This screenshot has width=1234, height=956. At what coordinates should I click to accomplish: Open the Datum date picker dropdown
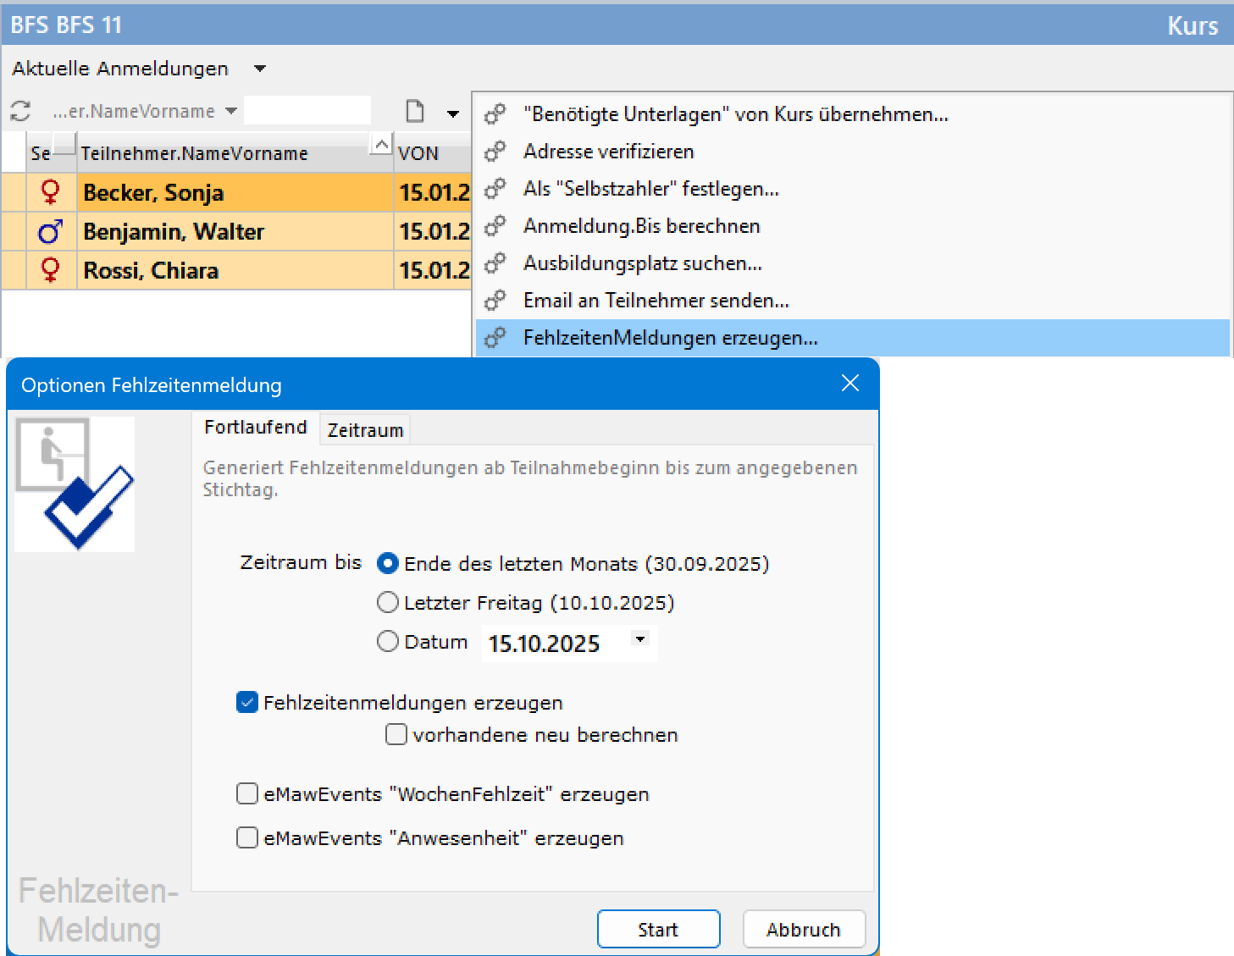point(640,640)
